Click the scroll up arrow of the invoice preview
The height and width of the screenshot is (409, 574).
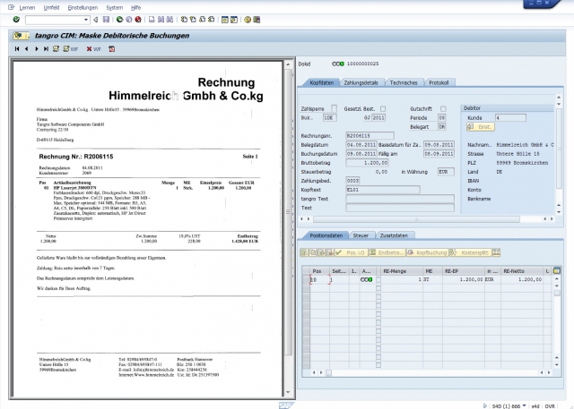click(x=288, y=64)
